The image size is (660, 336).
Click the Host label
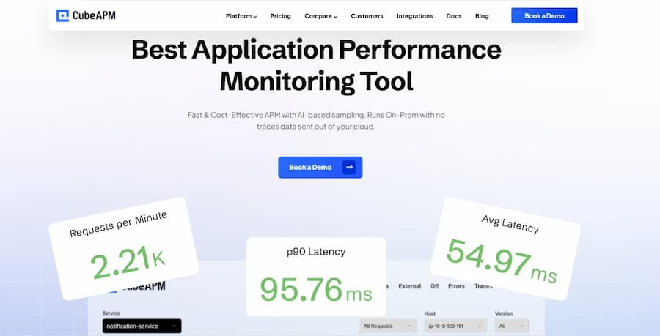point(430,313)
